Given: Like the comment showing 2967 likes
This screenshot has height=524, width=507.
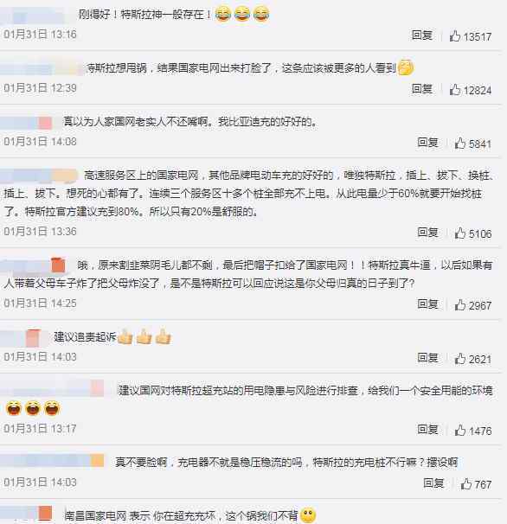Looking at the screenshot, I should [460, 304].
